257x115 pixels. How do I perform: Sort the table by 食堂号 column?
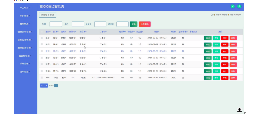point(72,32)
